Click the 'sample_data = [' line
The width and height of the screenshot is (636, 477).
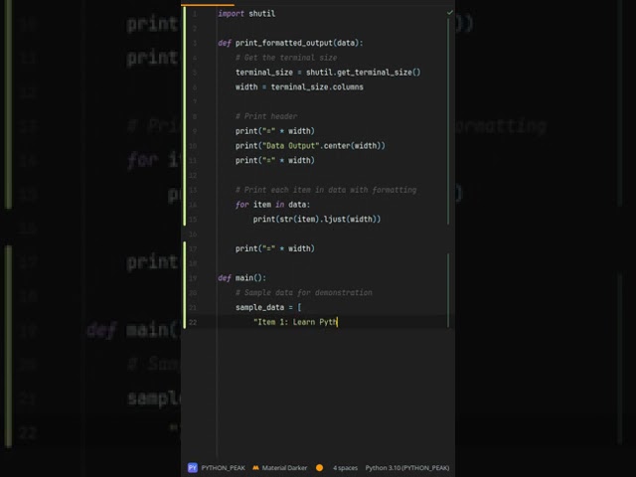point(268,307)
